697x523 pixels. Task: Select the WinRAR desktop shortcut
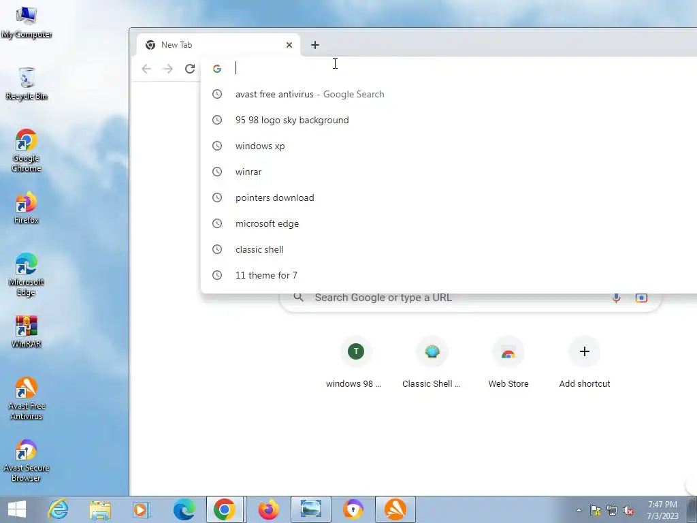27,332
